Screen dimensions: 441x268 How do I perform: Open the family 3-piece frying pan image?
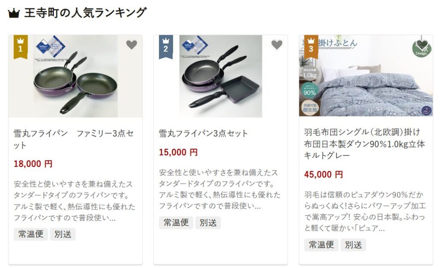[x=75, y=76]
